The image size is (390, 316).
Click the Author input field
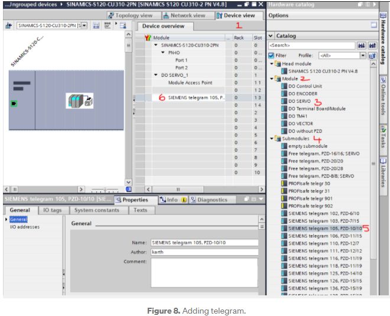point(204,252)
